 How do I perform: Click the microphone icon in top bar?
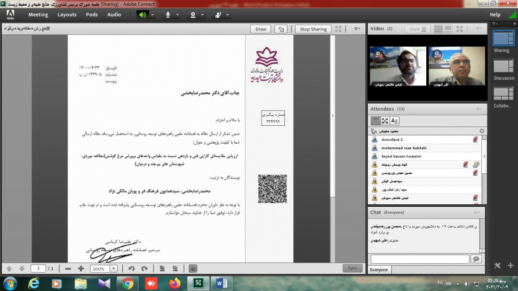168,14
